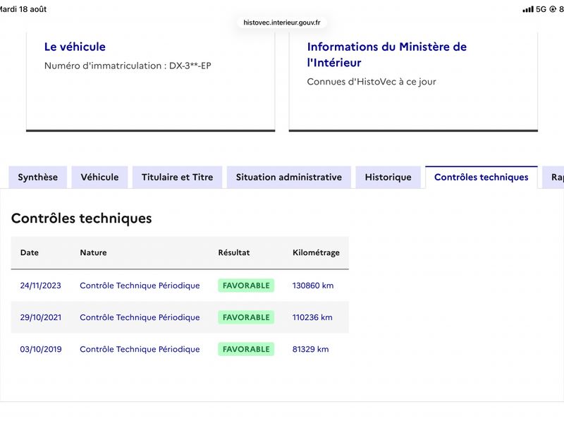Select the Situation administrative tab

(x=289, y=177)
